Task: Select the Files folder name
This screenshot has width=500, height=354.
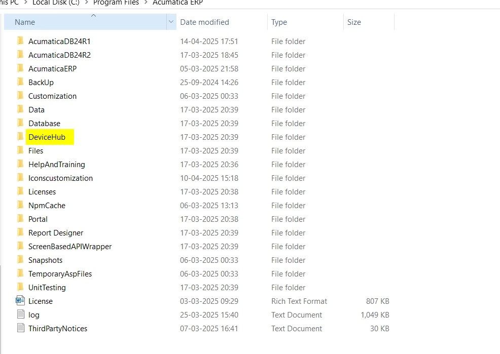Action: (35, 151)
